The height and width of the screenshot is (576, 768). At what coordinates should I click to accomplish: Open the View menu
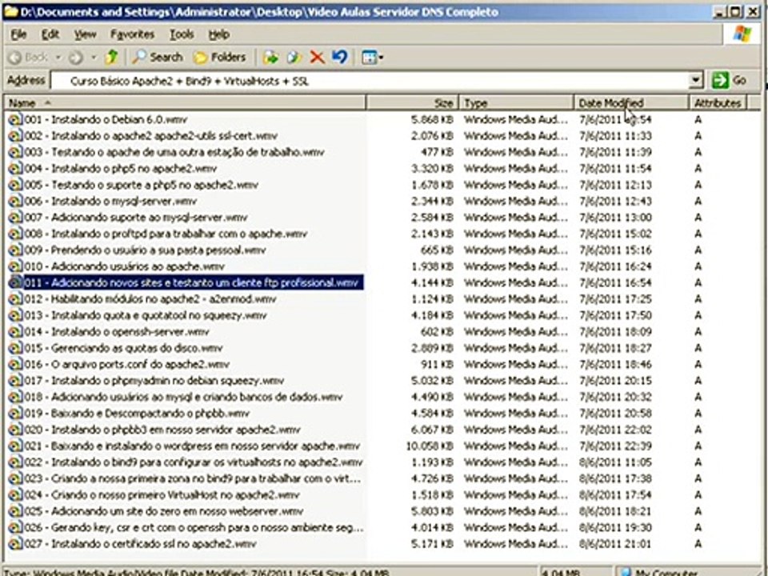[x=86, y=34]
